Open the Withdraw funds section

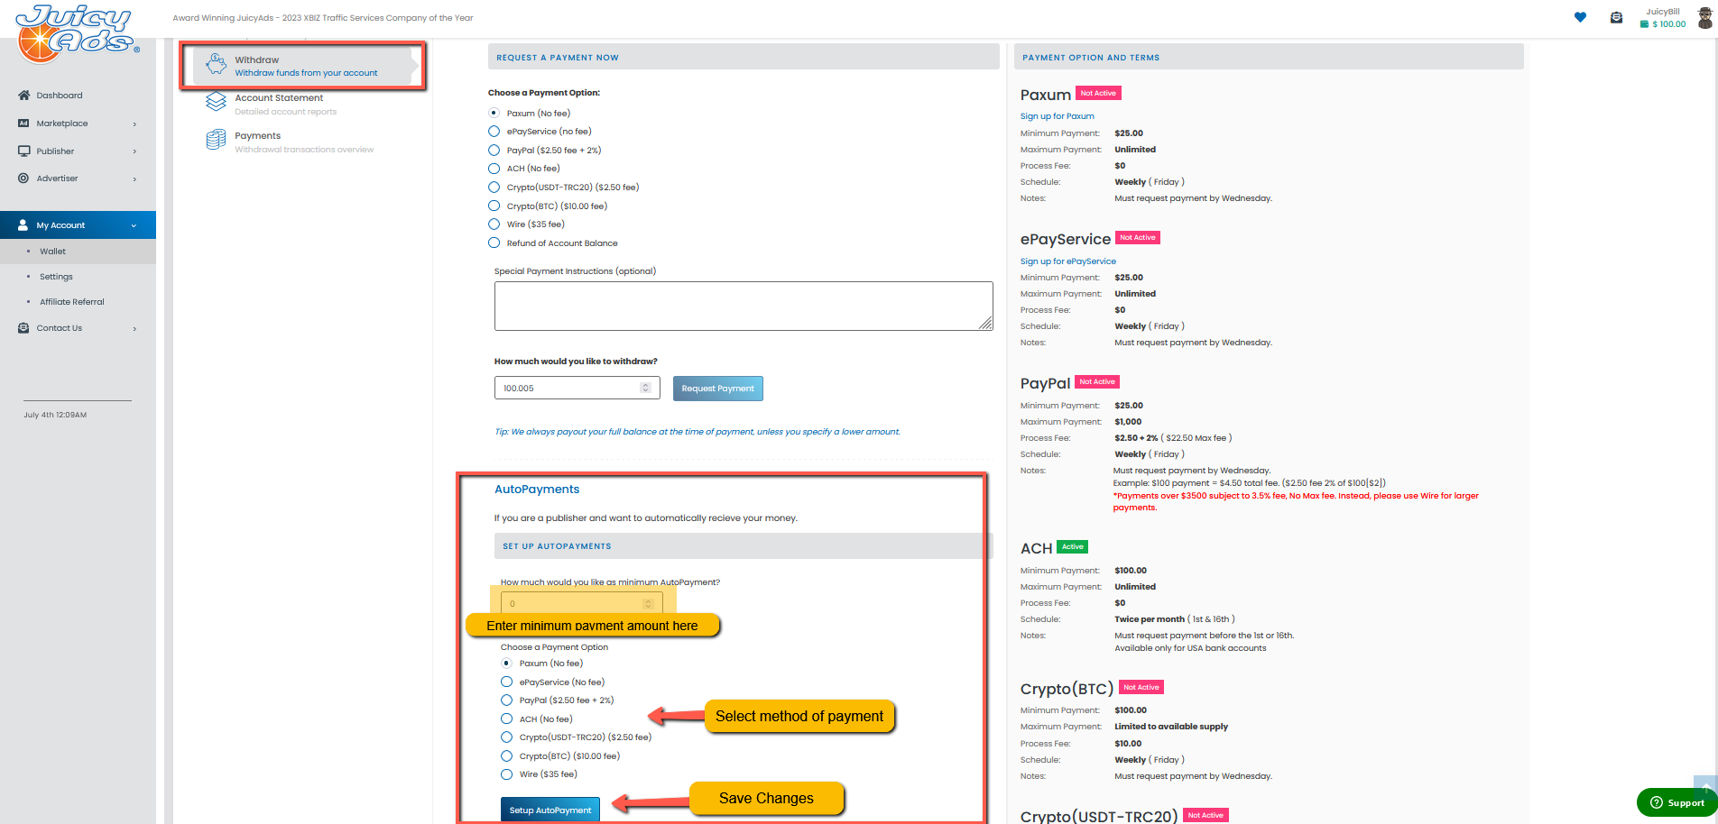point(304,66)
